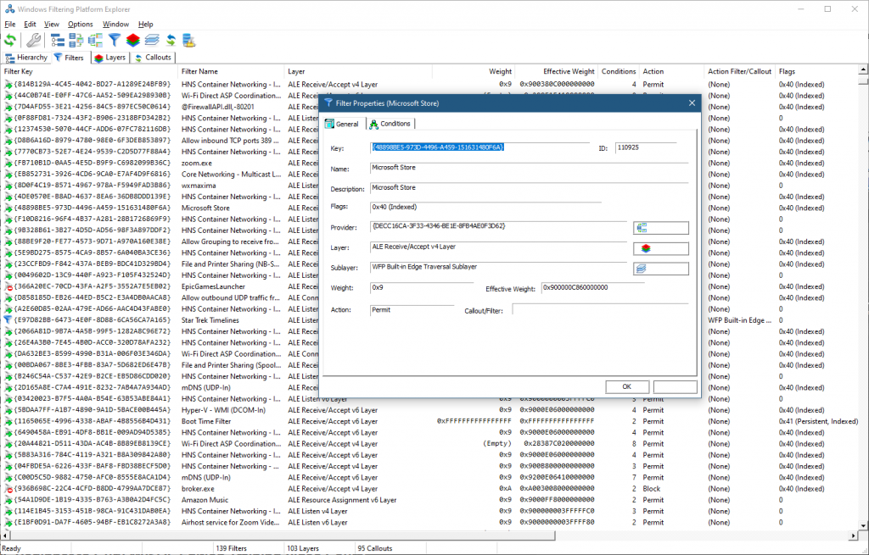
Task: Switch to the Conditions tab in the dialog
Action: click(390, 124)
